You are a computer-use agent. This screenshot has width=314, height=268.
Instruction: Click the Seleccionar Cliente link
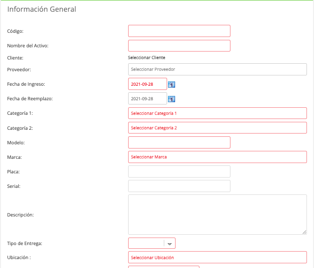pyautogui.click(x=146, y=58)
